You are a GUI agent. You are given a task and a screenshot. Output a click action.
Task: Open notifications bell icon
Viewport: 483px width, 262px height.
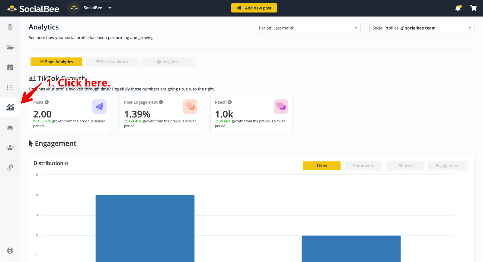[x=458, y=8]
